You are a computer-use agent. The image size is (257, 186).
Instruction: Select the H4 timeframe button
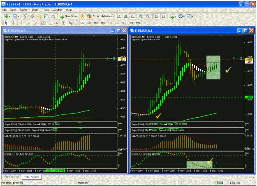tap(117, 23)
